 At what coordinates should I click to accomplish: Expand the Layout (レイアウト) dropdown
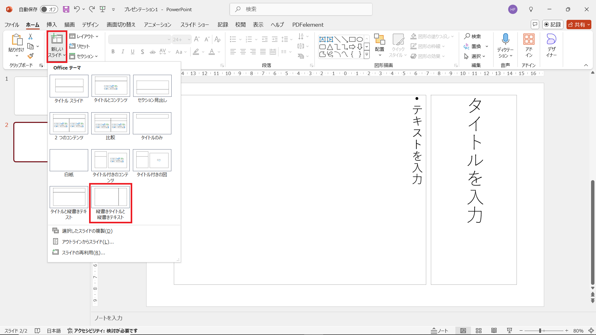84,36
